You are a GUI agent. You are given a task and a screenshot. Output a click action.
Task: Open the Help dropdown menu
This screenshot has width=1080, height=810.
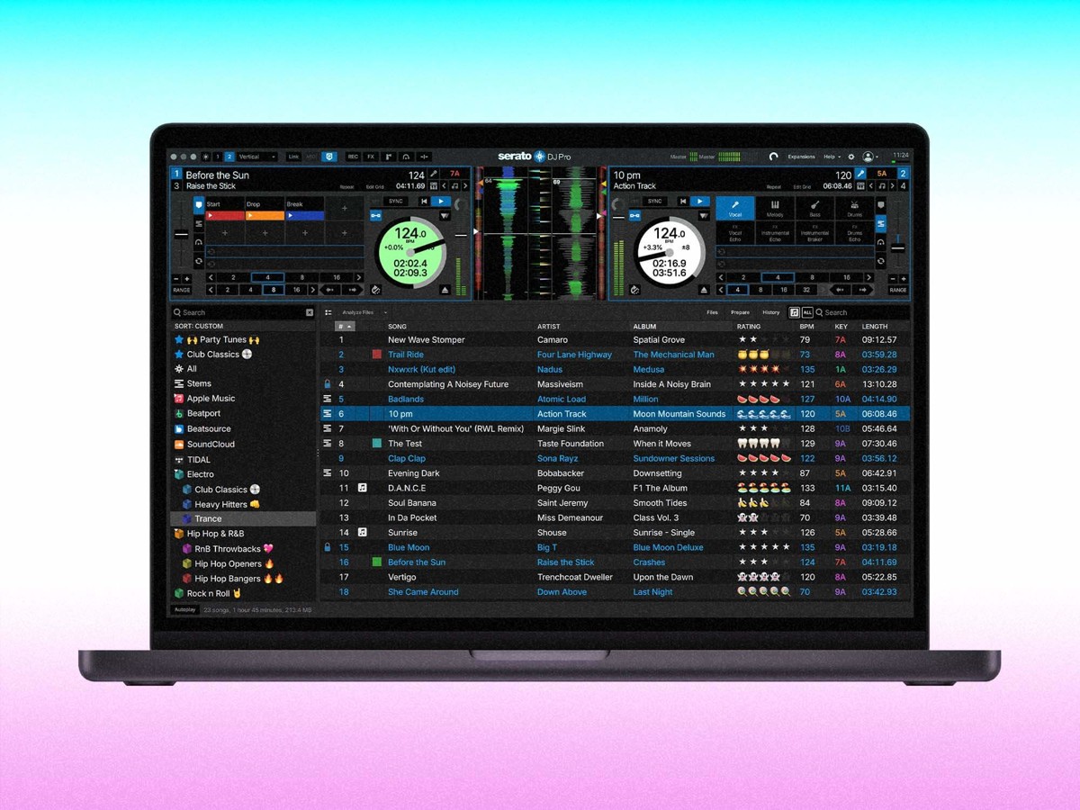(x=832, y=157)
